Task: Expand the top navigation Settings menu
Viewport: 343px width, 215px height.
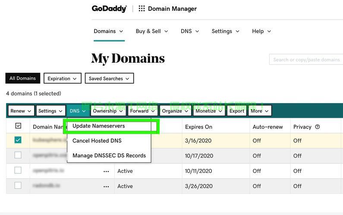Action: [x=225, y=31]
